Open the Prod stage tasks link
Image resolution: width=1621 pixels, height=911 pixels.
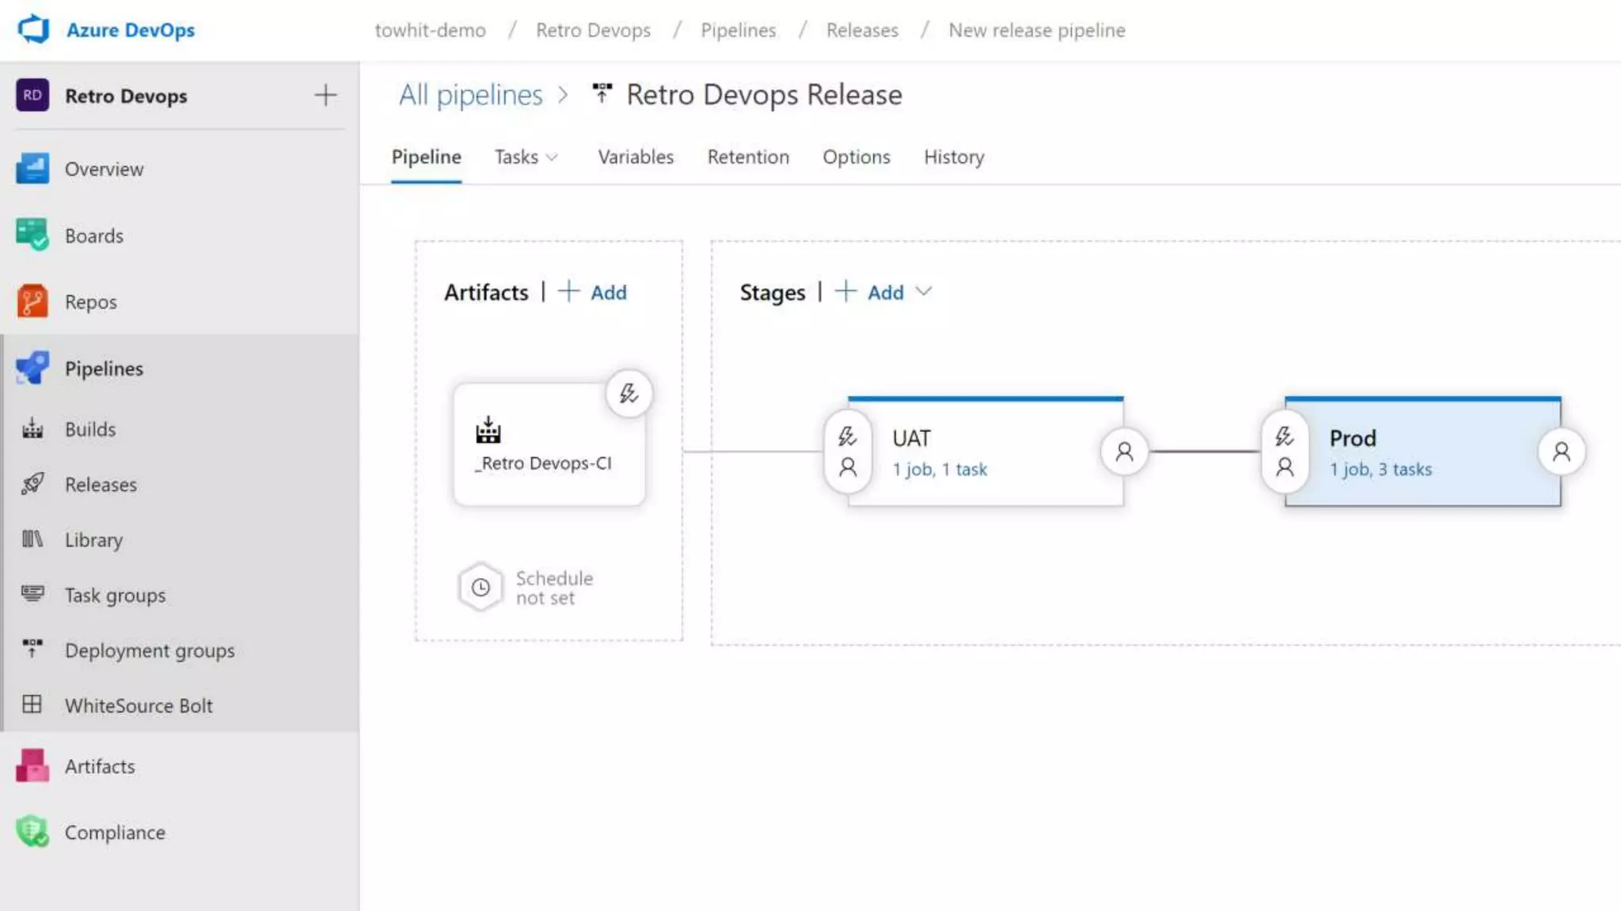[x=1380, y=469]
